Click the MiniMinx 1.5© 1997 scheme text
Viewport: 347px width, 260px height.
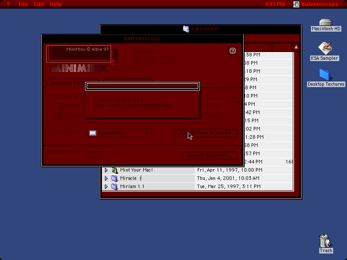click(x=157, y=57)
